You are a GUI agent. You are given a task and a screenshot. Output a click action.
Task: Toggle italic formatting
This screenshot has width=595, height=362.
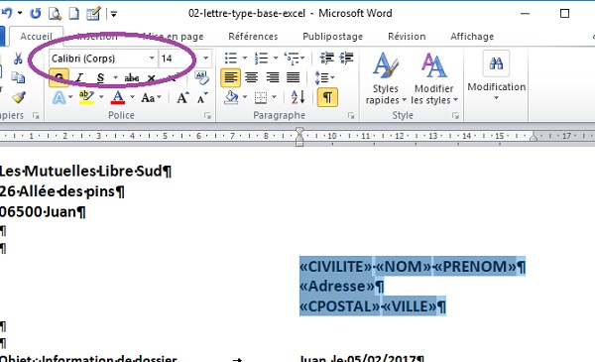(79, 77)
